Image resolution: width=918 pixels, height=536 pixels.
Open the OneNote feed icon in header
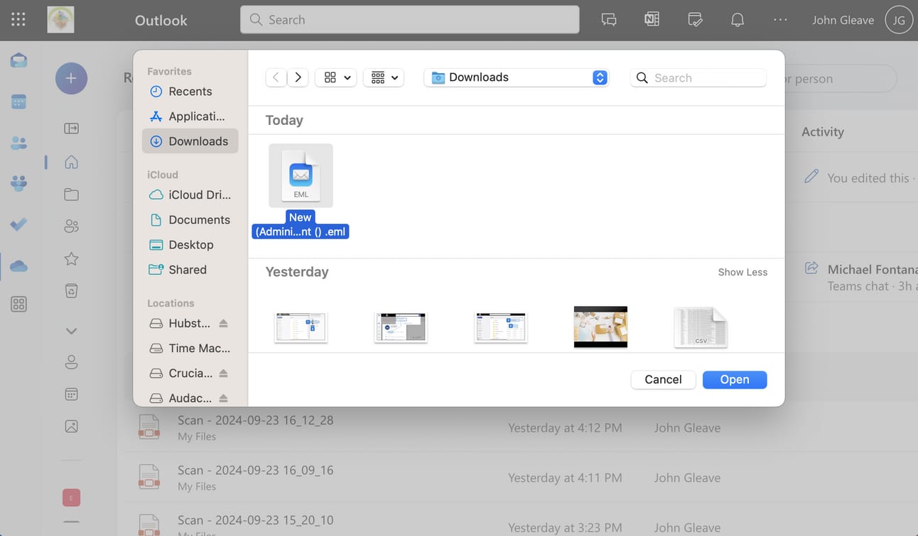click(652, 20)
